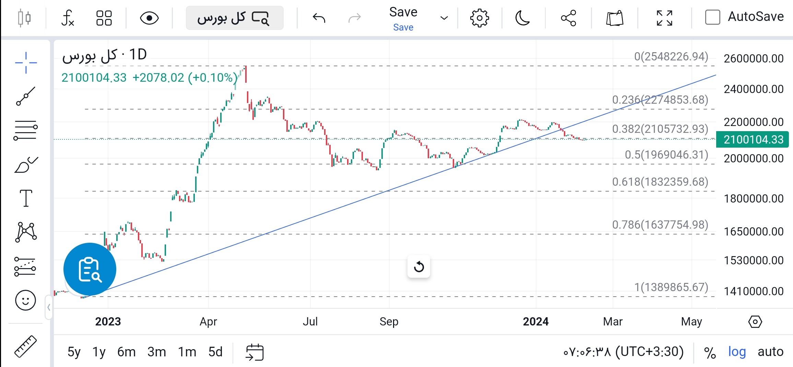Select the Text annotation tool

tap(26, 198)
